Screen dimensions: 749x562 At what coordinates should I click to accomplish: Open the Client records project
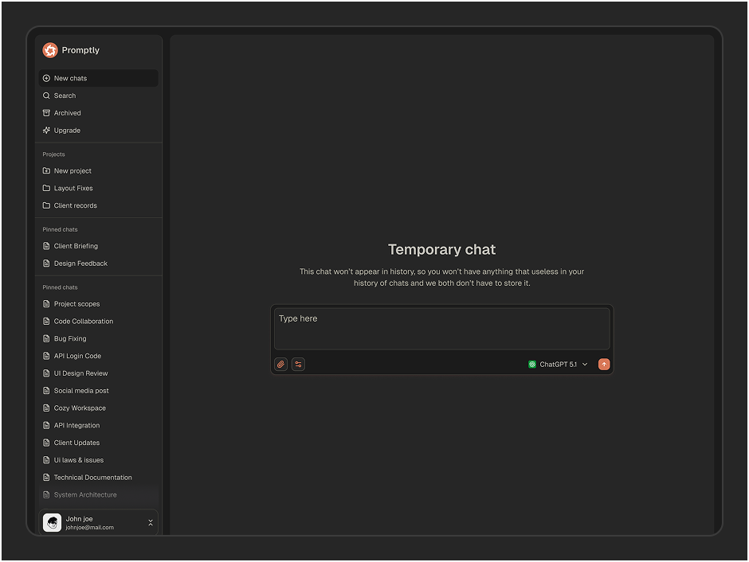click(x=98, y=205)
